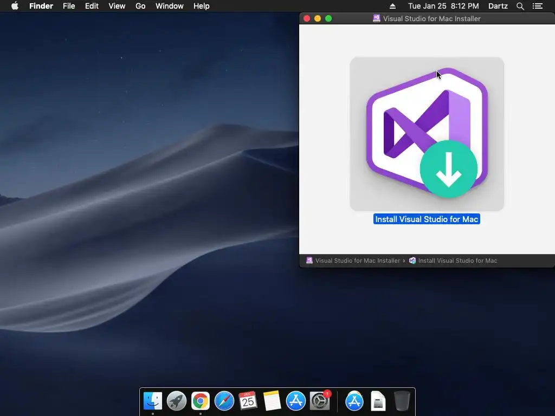Open Launchpad rocket icon in Dock
This screenshot has width=555, height=416.
[x=176, y=401]
